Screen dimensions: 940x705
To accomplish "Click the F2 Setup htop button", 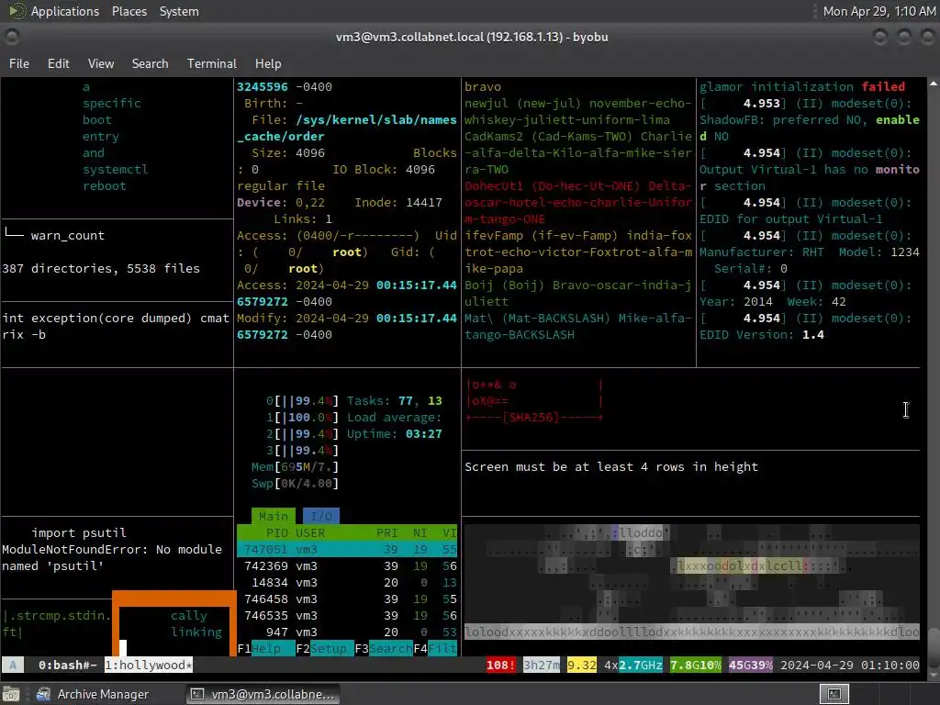I will (325, 649).
